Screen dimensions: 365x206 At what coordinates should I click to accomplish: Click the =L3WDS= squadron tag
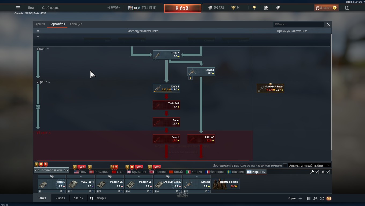pyautogui.click(x=114, y=8)
